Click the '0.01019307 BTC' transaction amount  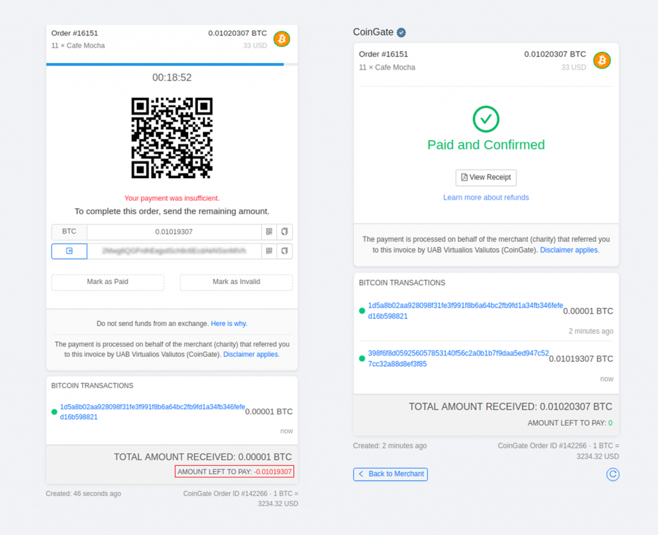[x=581, y=359]
